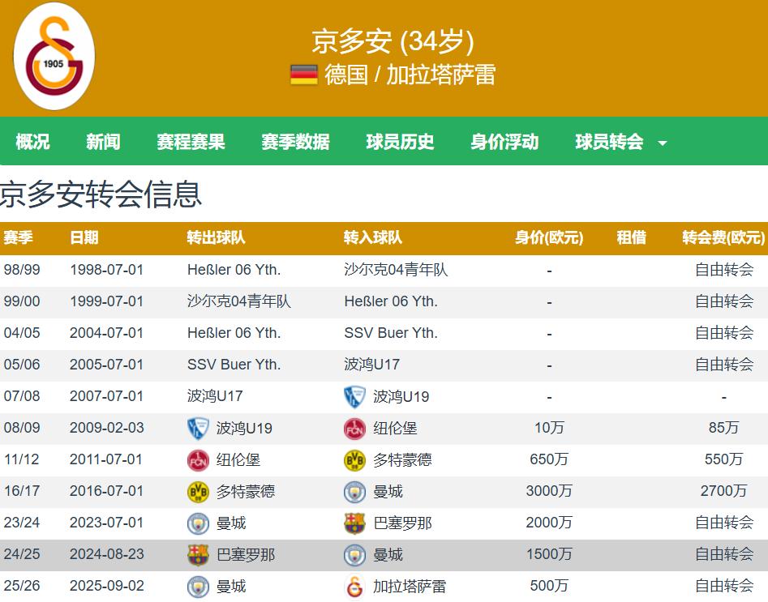768x602 pixels.
Task: Click the 日期 column header
Action: 84,238
